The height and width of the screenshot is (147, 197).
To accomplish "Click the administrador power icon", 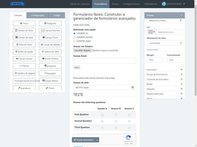I will (164, 4).
